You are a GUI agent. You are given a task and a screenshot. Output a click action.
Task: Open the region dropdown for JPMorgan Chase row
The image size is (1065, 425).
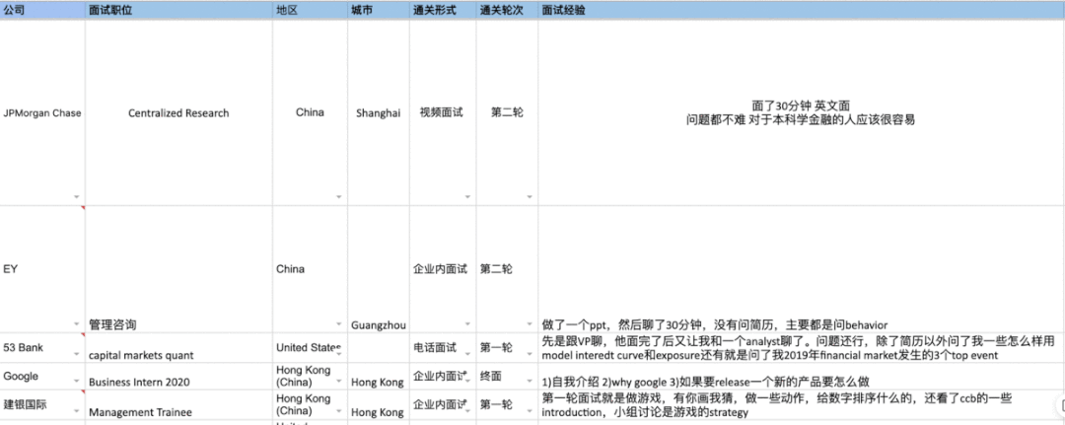(338, 197)
